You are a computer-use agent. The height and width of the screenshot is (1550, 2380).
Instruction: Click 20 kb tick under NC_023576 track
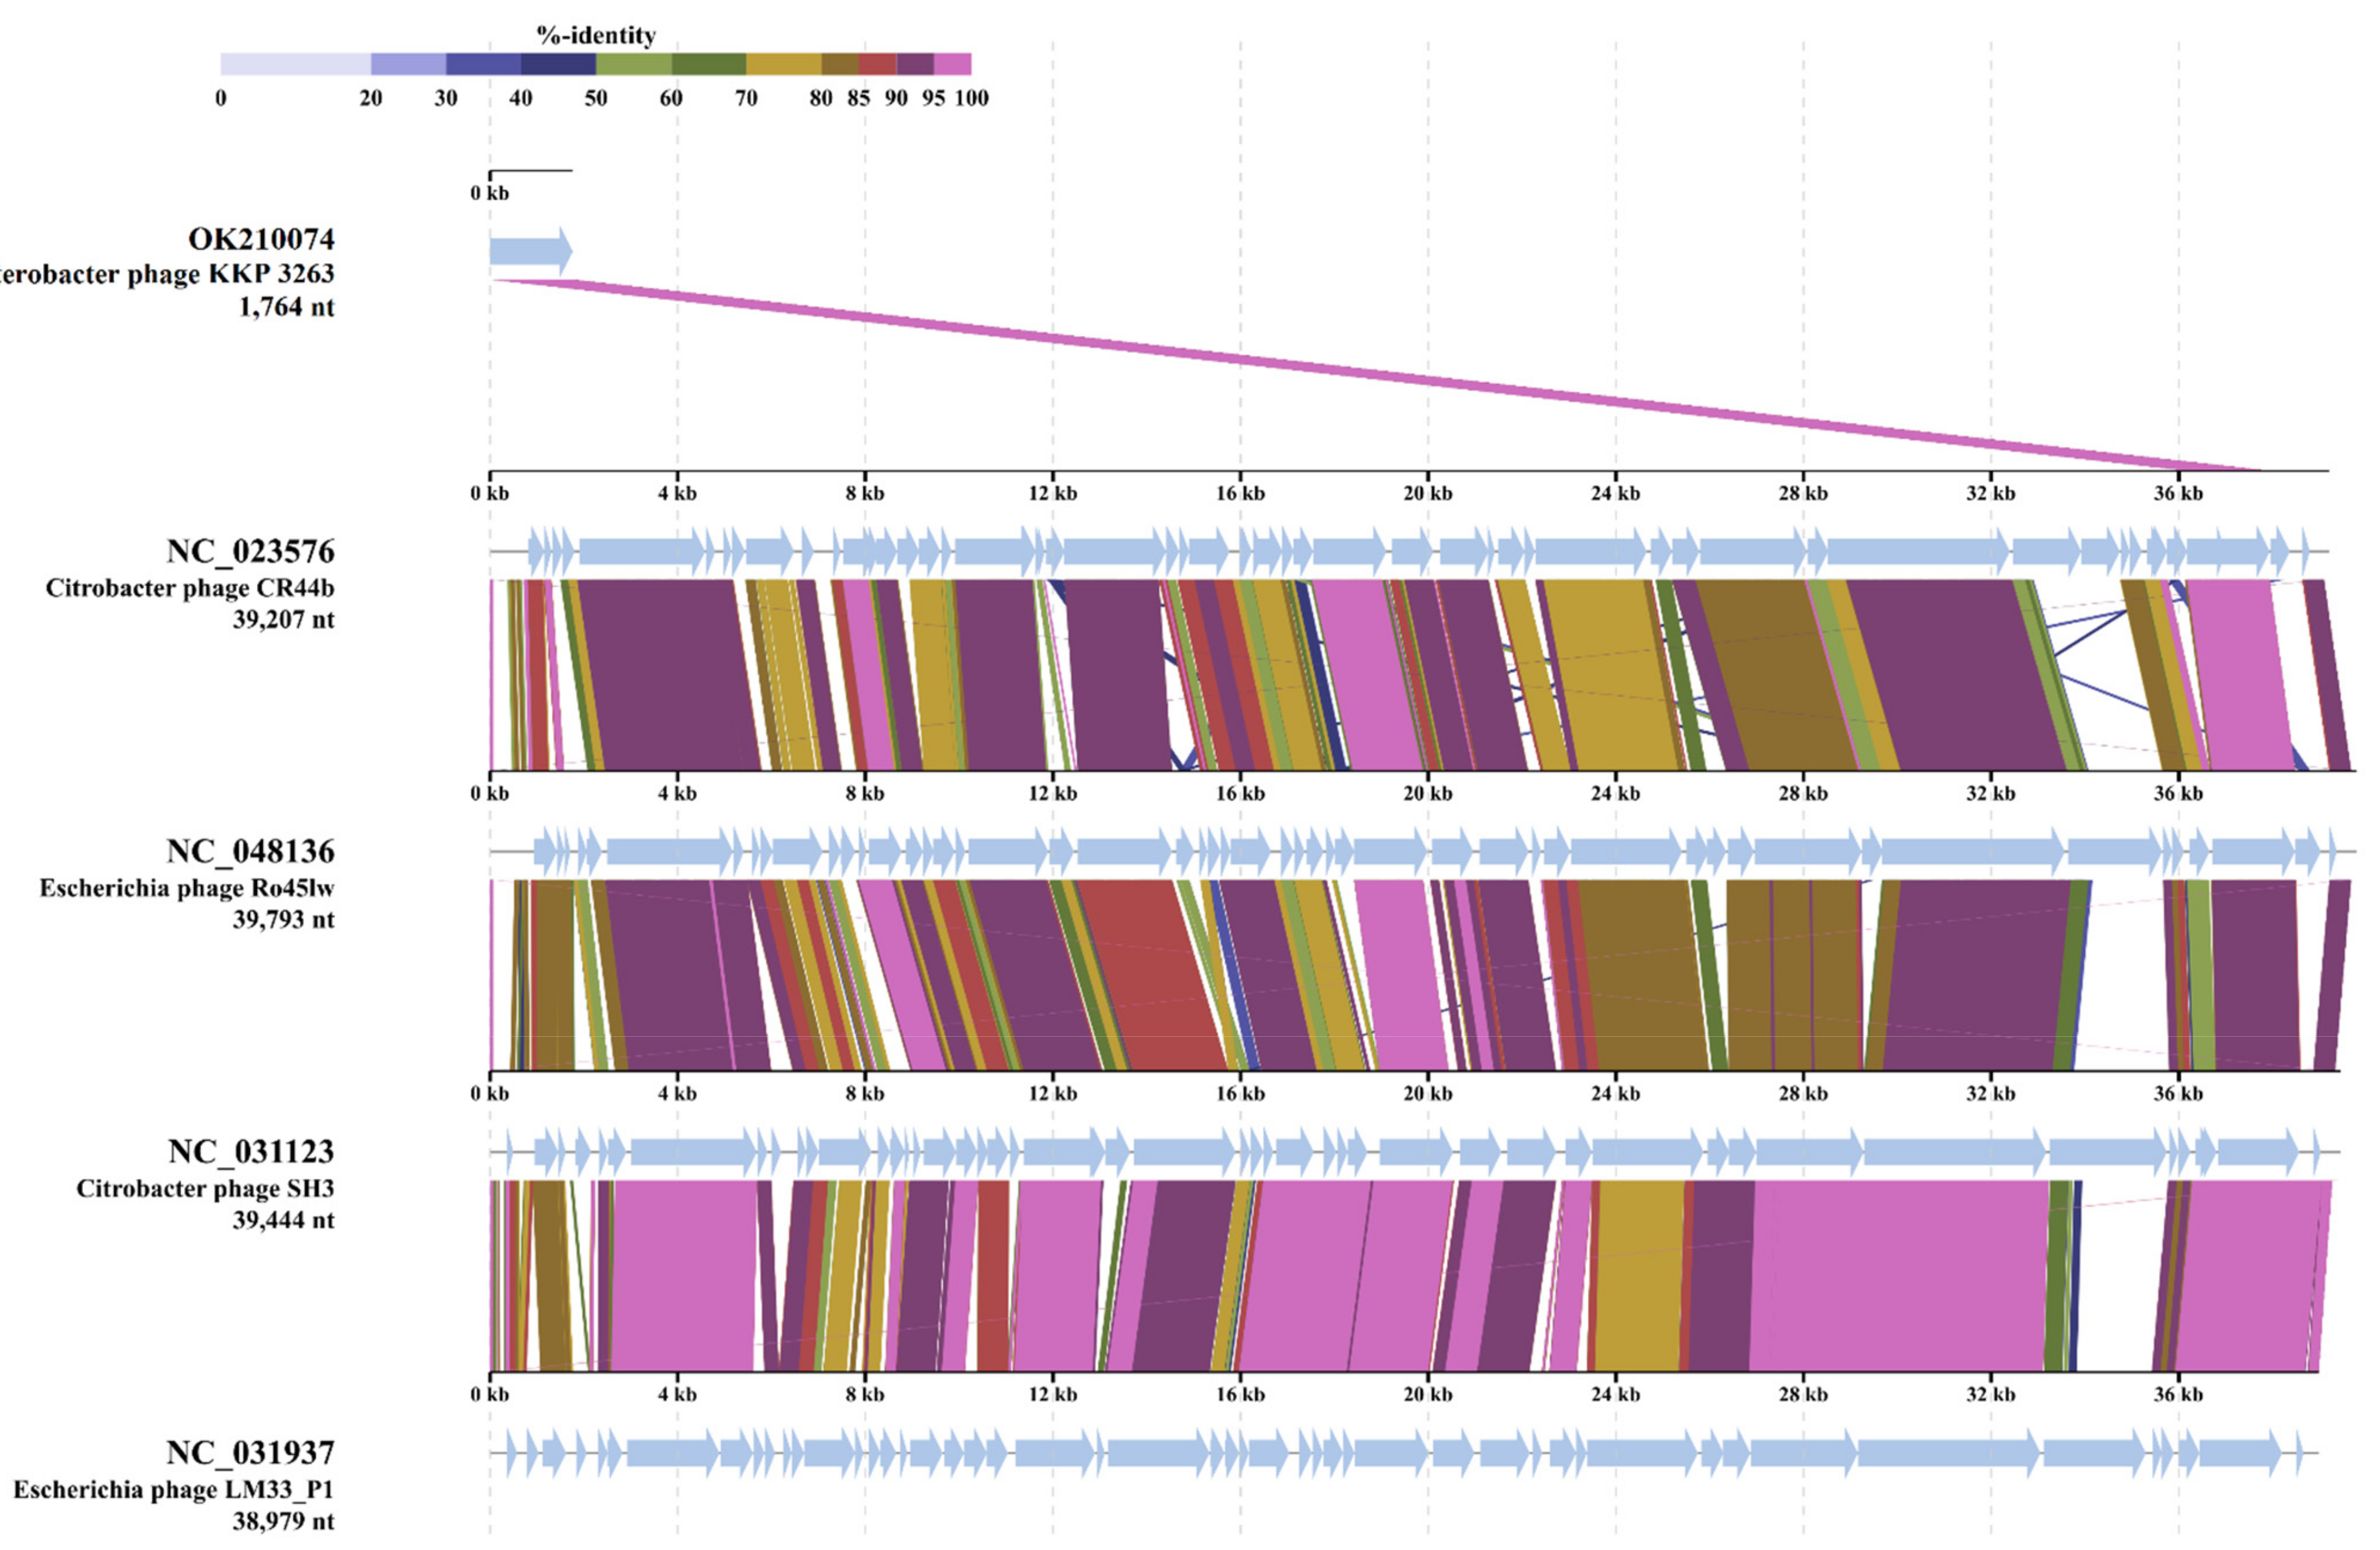1427,793
